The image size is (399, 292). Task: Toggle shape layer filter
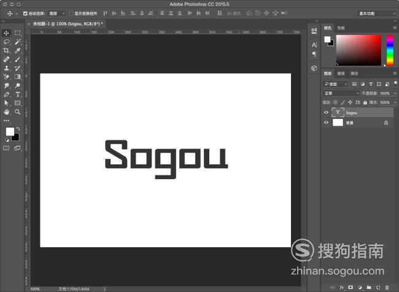379,84
